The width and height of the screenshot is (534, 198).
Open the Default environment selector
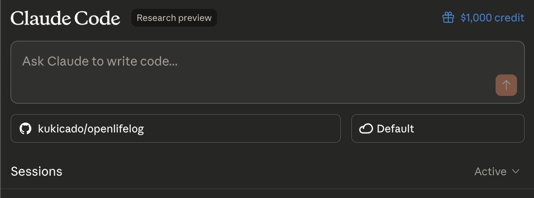[438, 128]
